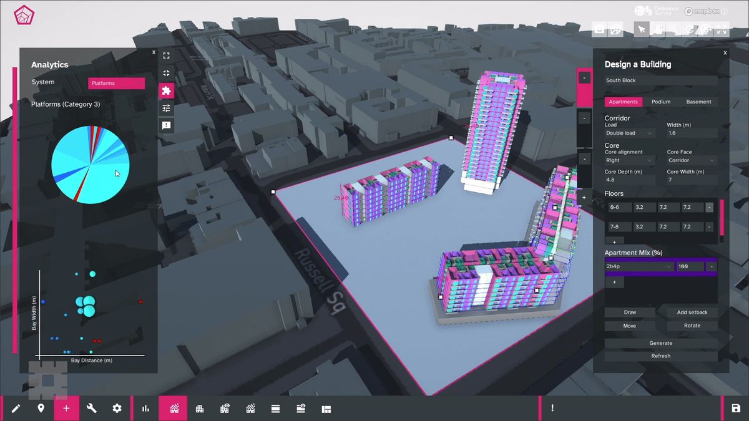Open the 2b4p Apartment Mix dropdown
The width and height of the screenshot is (749, 421).
[638, 266]
